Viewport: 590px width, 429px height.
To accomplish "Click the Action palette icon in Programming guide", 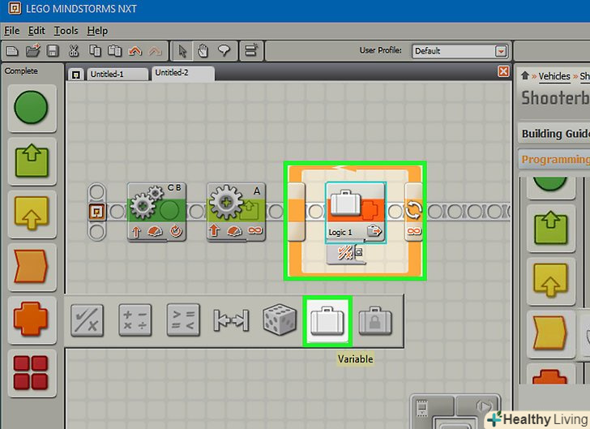I will (551, 228).
